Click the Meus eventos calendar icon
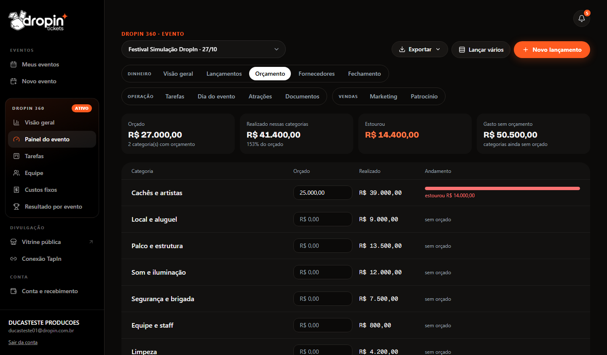The image size is (607, 355). [13, 64]
